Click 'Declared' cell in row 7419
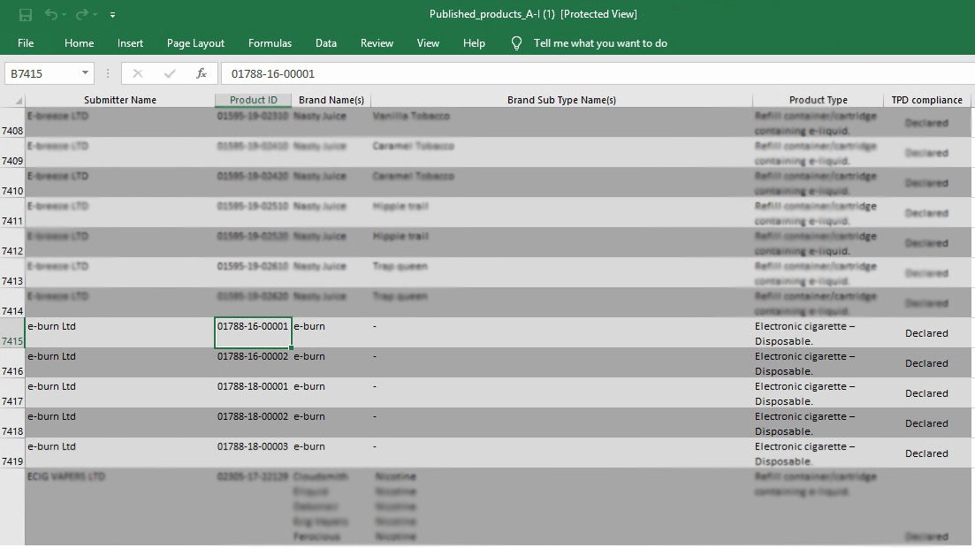This screenshot has height=548, width=975. tap(926, 453)
